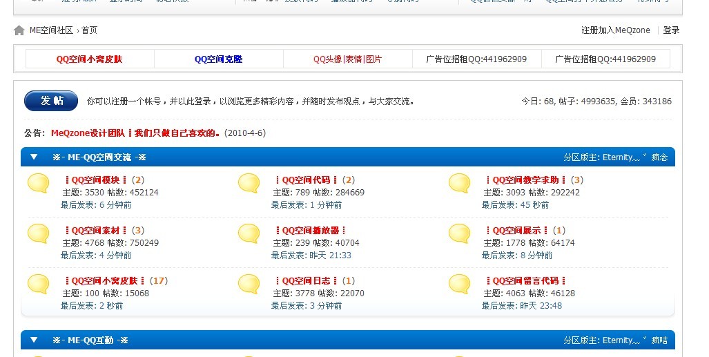Click the speech bubble icon for QQ空间教学求助
The image size is (709, 357).
pyautogui.click(x=459, y=183)
